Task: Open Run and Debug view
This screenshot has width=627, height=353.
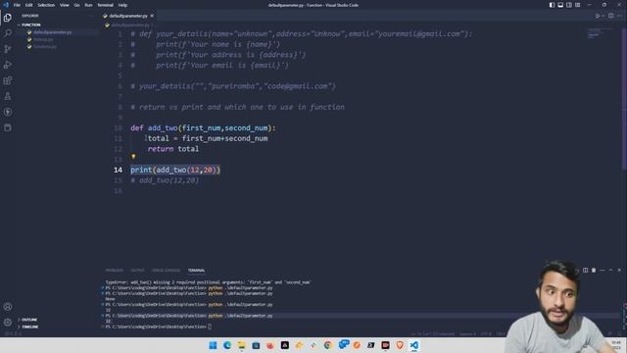Action: (8, 65)
